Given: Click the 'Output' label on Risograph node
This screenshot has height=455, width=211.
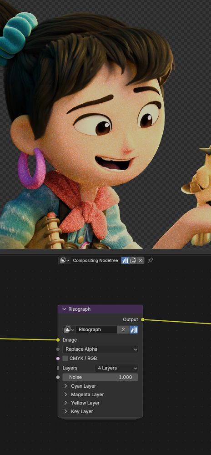Looking at the screenshot, I should [x=131, y=319].
